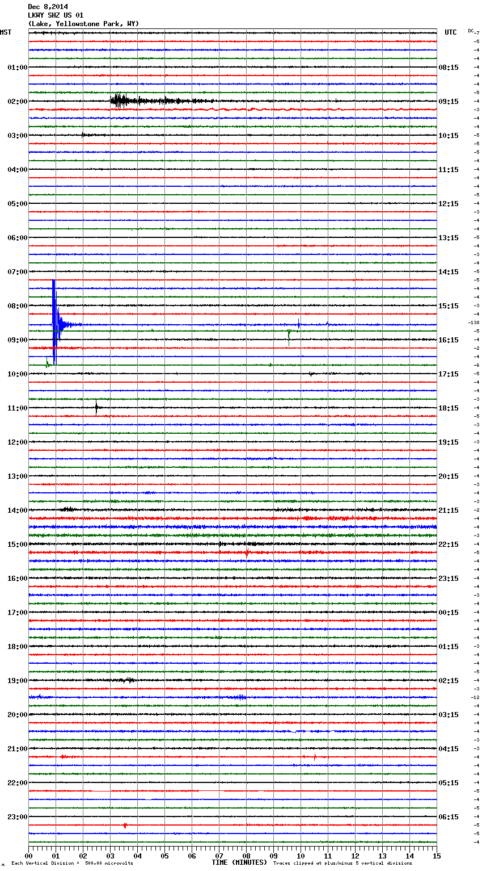Click the 08:15 UTC row label
Image resolution: width=482 pixels, height=871 pixels.
pos(449,68)
